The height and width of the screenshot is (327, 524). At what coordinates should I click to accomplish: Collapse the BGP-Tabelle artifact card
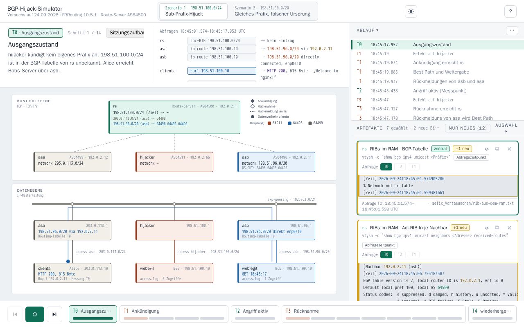point(487,149)
